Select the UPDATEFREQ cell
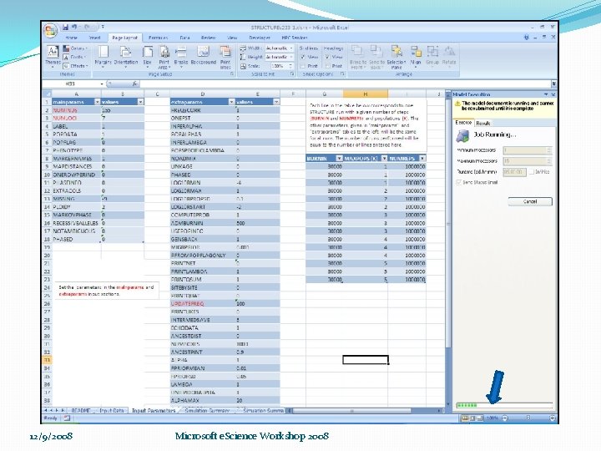Screen dimensions: 601x451 (202, 304)
